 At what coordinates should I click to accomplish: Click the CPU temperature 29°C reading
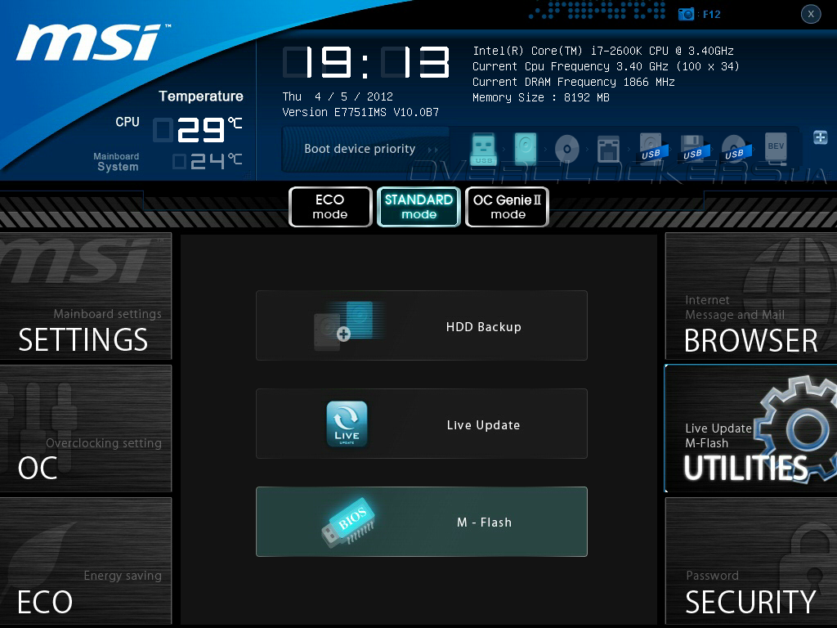pos(198,130)
